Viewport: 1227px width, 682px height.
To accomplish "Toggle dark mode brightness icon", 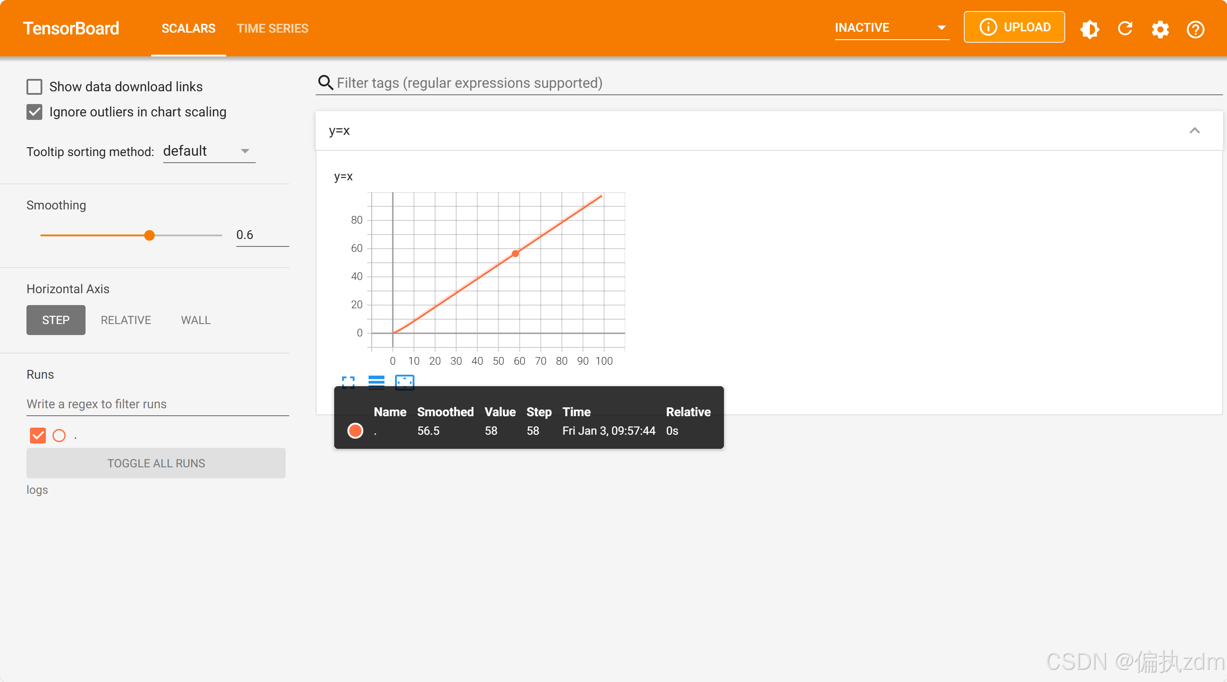I will click(x=1089, y=29).
